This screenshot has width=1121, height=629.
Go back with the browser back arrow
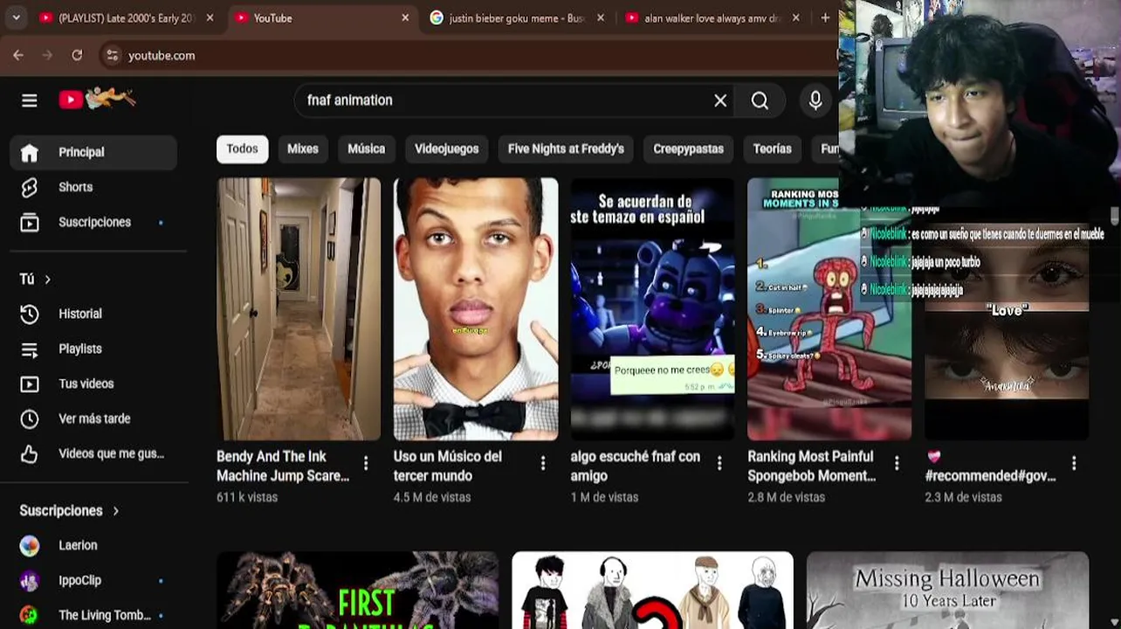tap(18, 55)
